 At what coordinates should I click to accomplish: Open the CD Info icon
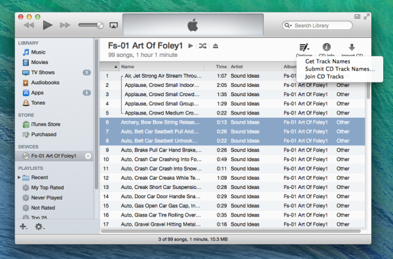[x=327, y=47]
